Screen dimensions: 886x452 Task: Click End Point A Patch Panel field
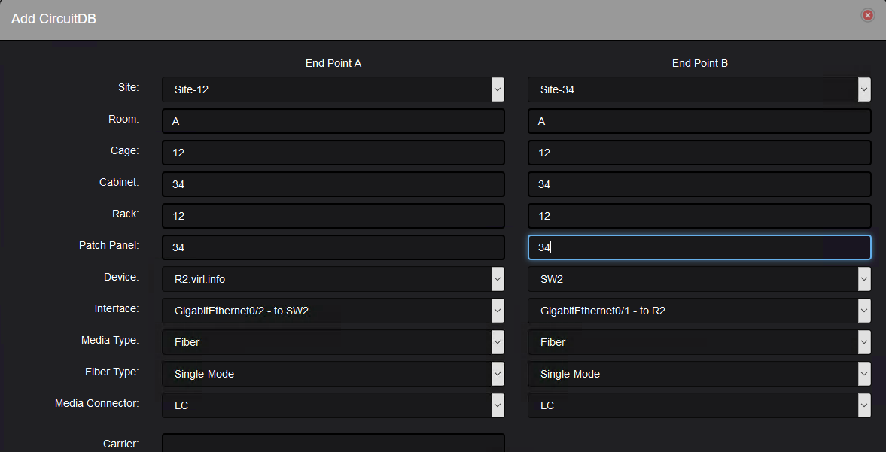pyautogui.click(x=333, y=247)
